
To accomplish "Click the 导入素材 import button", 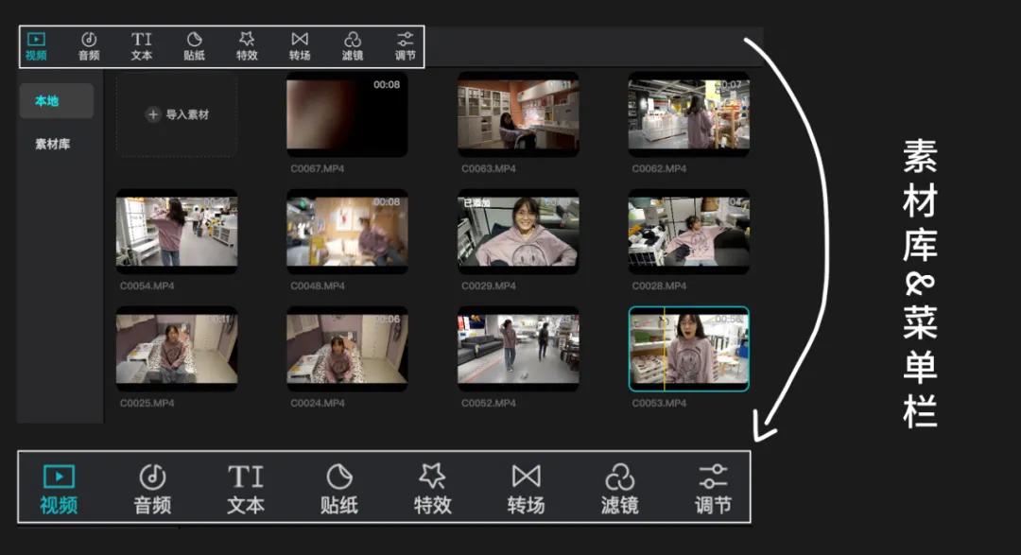I will 176,114.
